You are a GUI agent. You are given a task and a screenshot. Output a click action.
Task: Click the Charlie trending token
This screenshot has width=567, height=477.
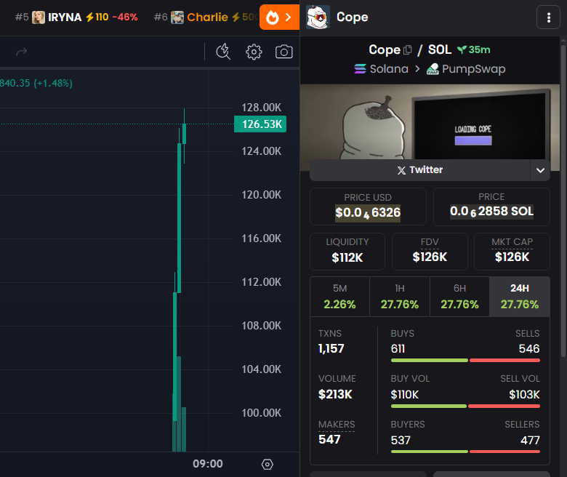pos(206,17)
